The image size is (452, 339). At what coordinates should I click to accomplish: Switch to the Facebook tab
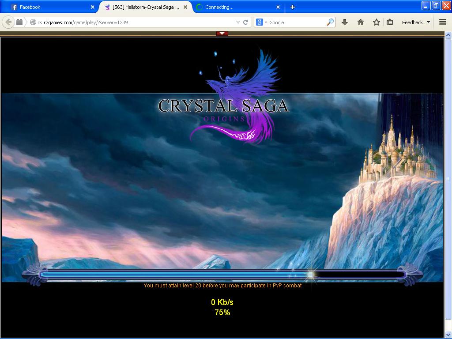(49, 7)
